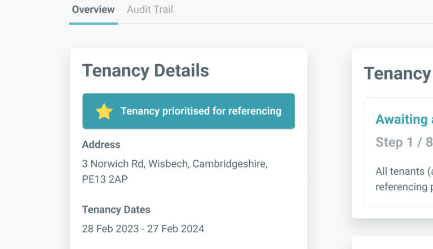Image resolution: width=433 pixels, height=249 pixels.
Task: Click the blue underline beneath Overview
Action: [x=94, y=24]
